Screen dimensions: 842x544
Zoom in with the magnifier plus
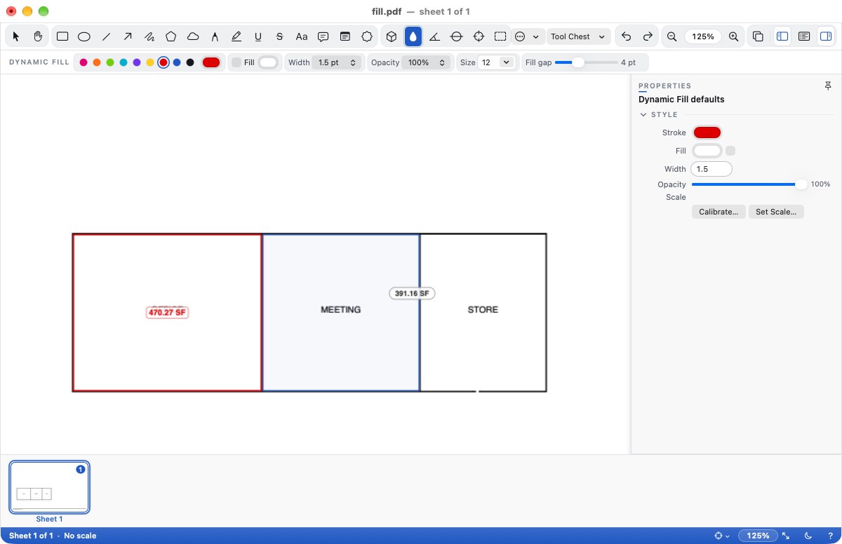point(734,36)
